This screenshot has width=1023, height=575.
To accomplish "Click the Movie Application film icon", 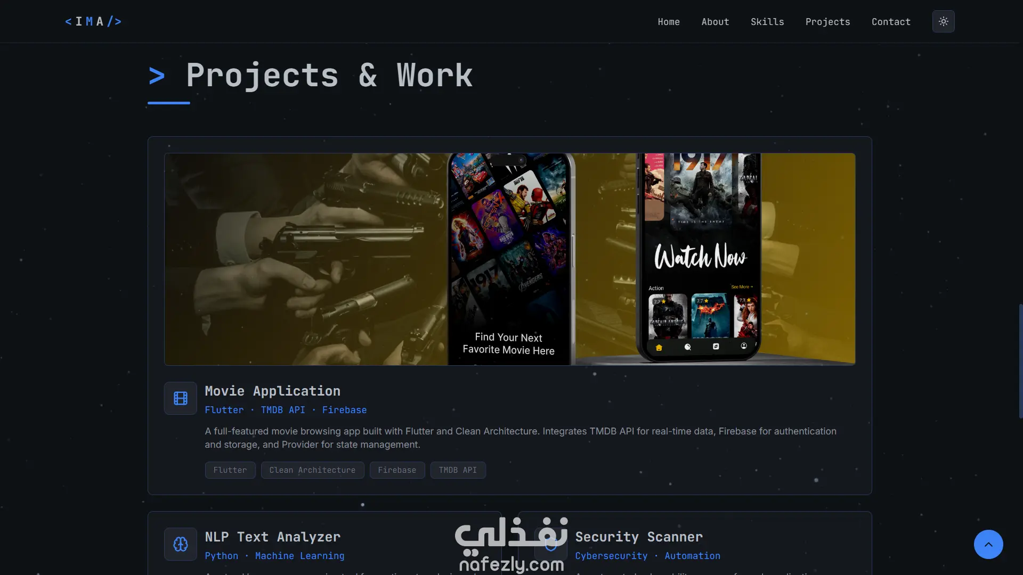I will (x=181, y=398).
